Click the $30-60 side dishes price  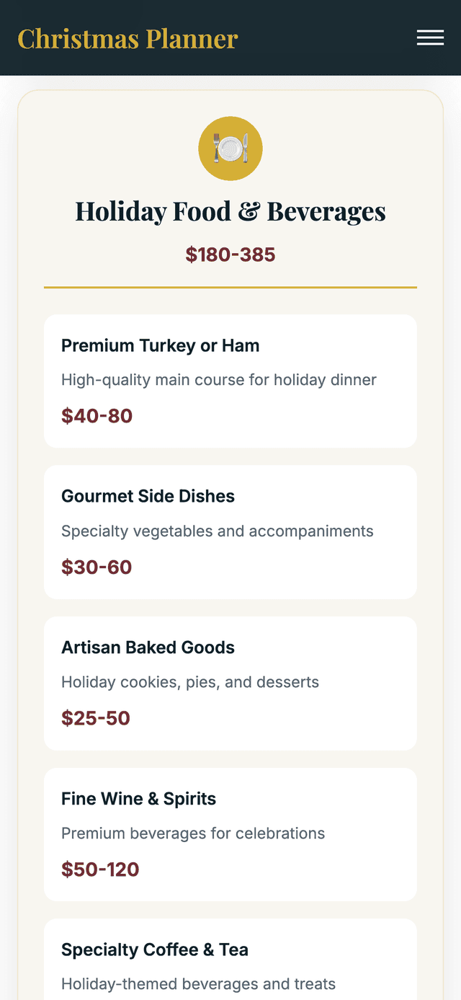click(x=97, y=567)
